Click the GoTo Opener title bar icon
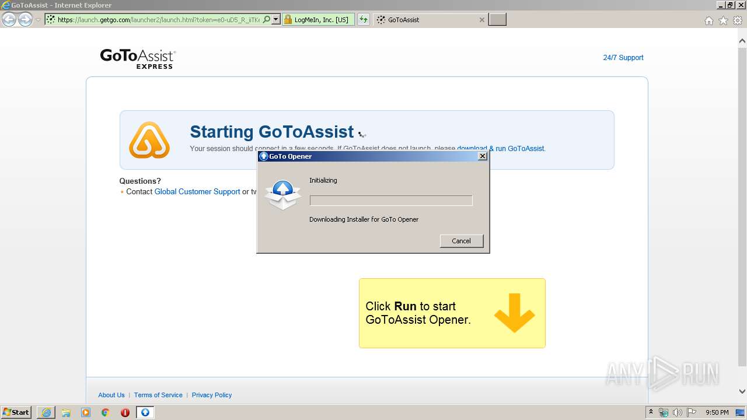Screen dimensions: 747x420 264,156
